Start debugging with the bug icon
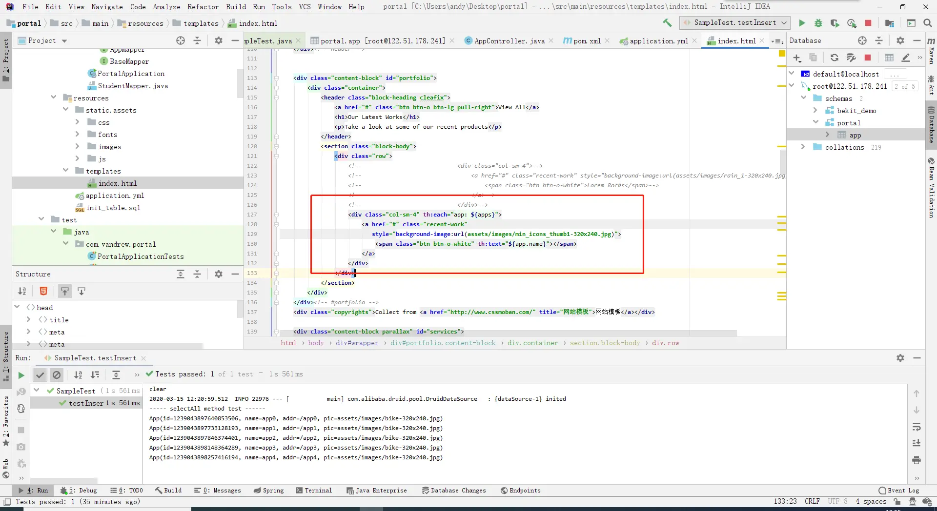Image resolution: width=937 pixels, height=511 pixels. click(x=818, y=23)
